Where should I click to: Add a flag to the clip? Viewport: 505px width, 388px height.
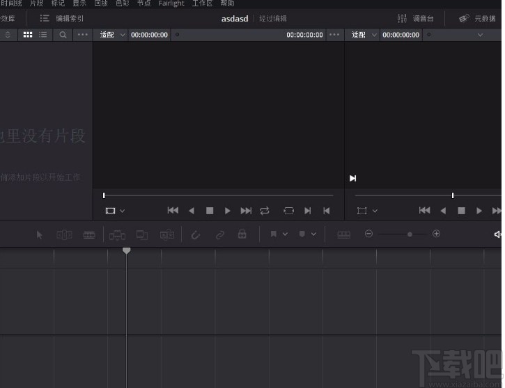tap(274, 234)
